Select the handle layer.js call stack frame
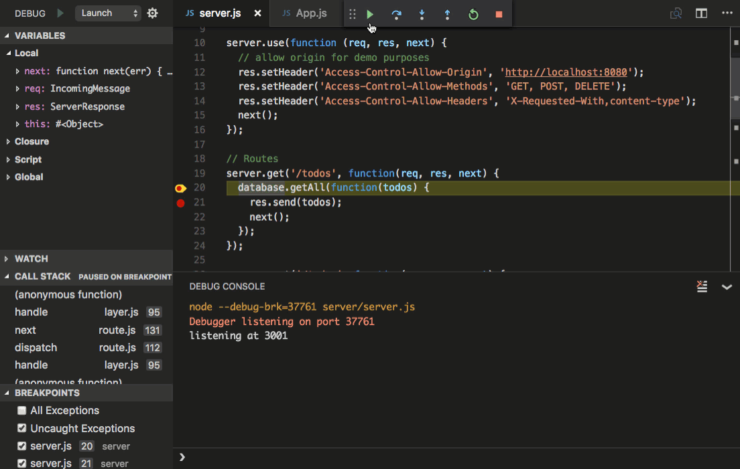Viewport: 740px width, 469px height. (32, 312)
